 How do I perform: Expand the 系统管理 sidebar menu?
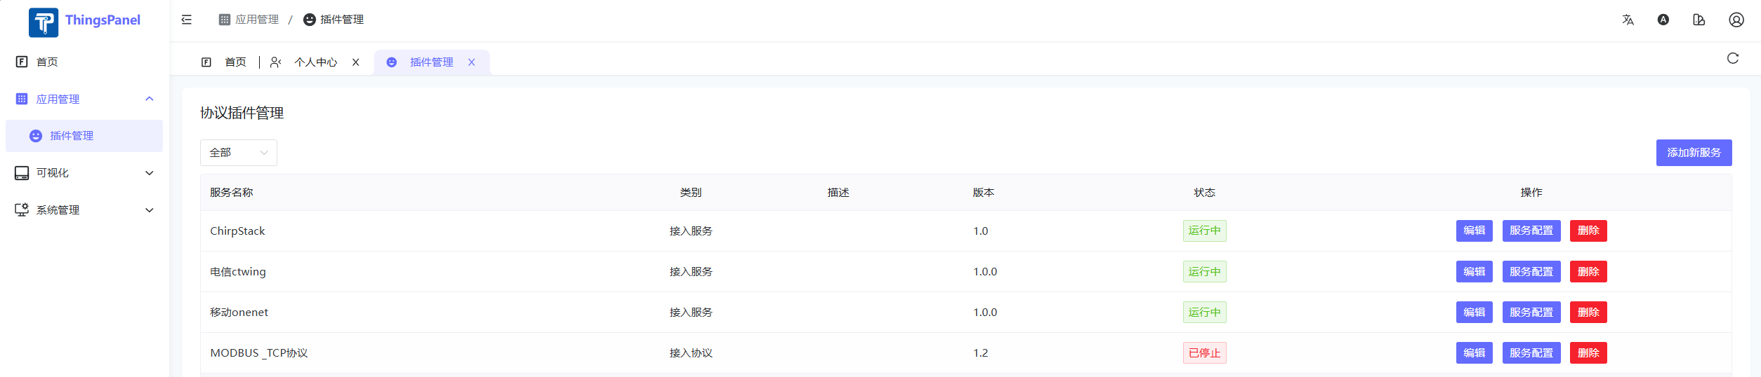point(84,210)
